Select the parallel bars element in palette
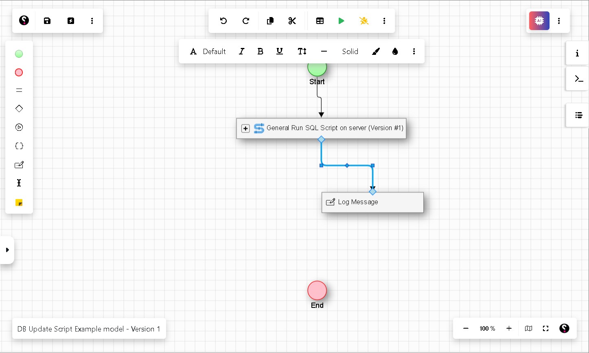This screenshot has width=589, height=353. (x=19, y=90)
